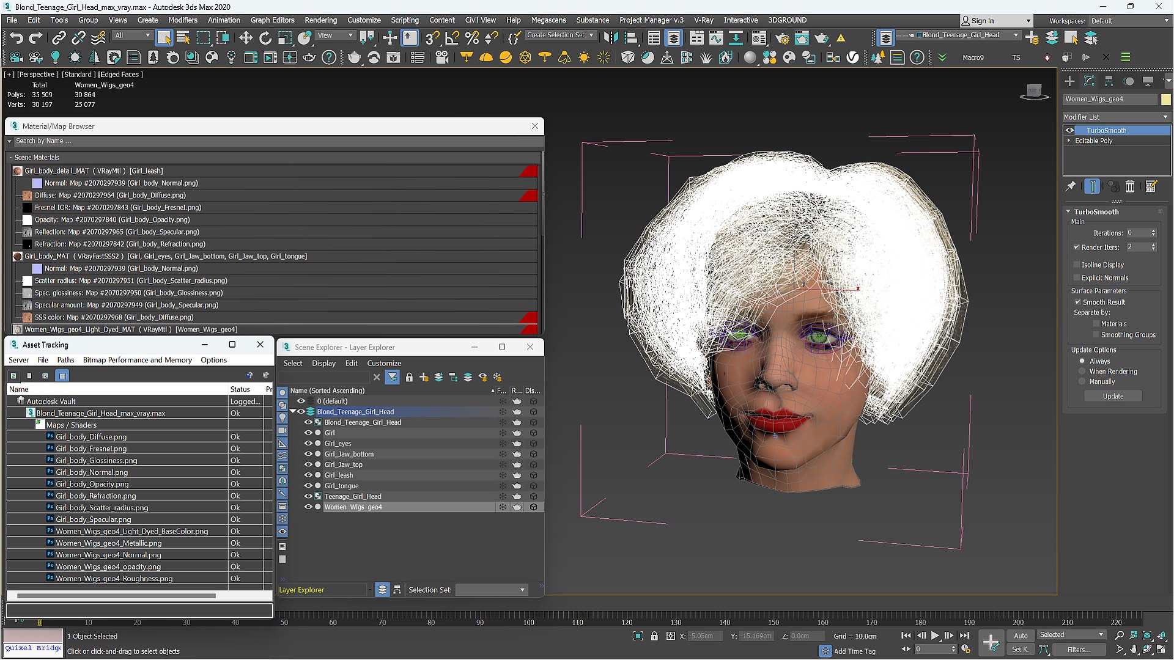This screenshot has height=660, width=1174.
Task: Toggle the Percent Snap icon
Action: coord(471,38)
